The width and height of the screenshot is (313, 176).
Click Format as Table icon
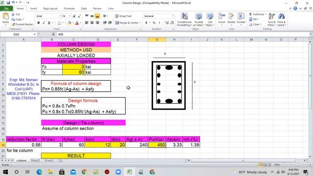pyautogui.click(x=199, y=20)
